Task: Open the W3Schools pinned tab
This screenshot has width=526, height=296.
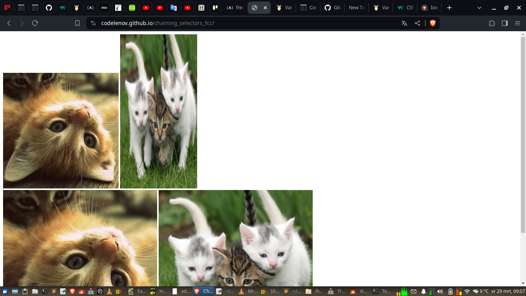Action: [x=63, y=7]
